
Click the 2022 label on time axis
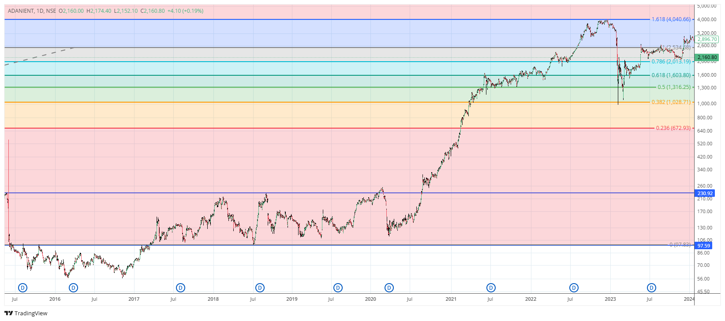pos(531,299)
